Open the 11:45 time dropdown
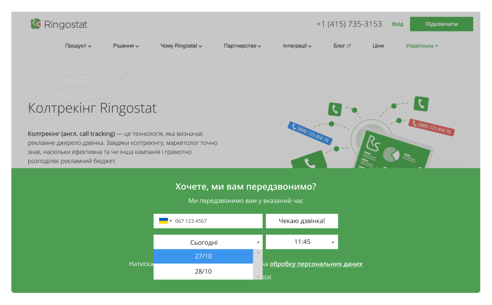The image size is (492, 305). tap(302, 242)
